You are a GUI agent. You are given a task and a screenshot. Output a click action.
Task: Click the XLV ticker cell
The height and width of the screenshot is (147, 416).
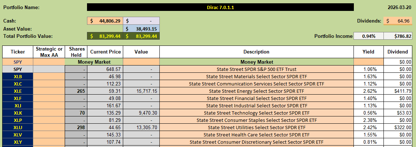(18, 135)
